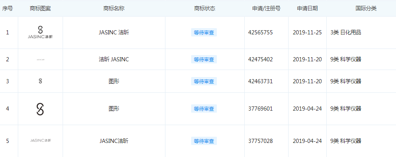This screenshot has height=157, width=396.
Task: Click the 等待审查 status badge for application 42475402
Action: point(204,60)
